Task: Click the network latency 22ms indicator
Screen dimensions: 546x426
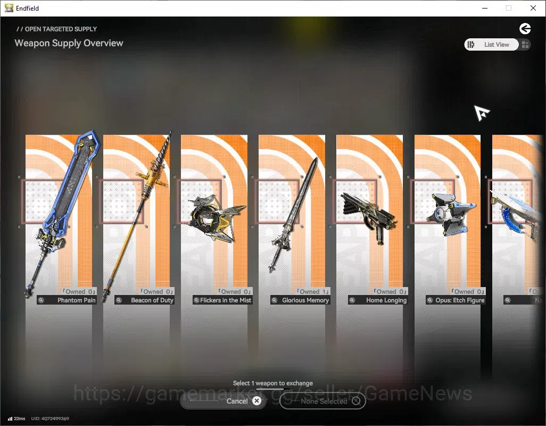Action: point(16,419)
